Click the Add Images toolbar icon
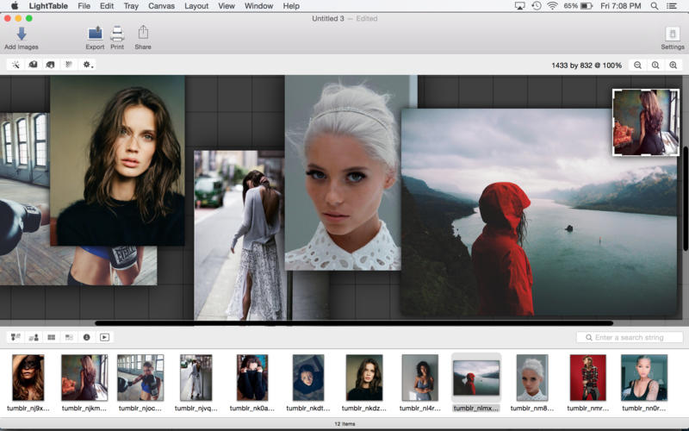Viewport: 689px width, 431px height. [x=21, y=34]
